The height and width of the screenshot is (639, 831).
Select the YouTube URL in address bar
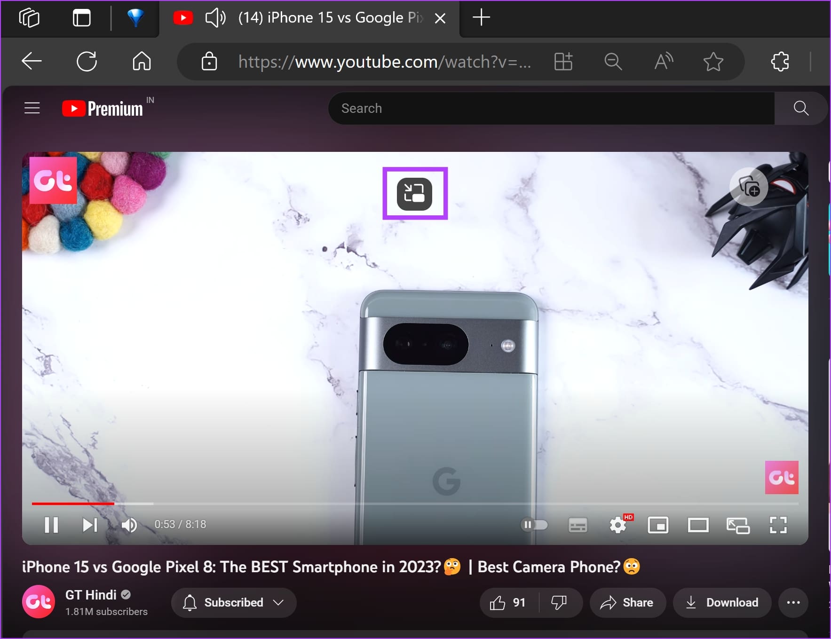[384, 62]
